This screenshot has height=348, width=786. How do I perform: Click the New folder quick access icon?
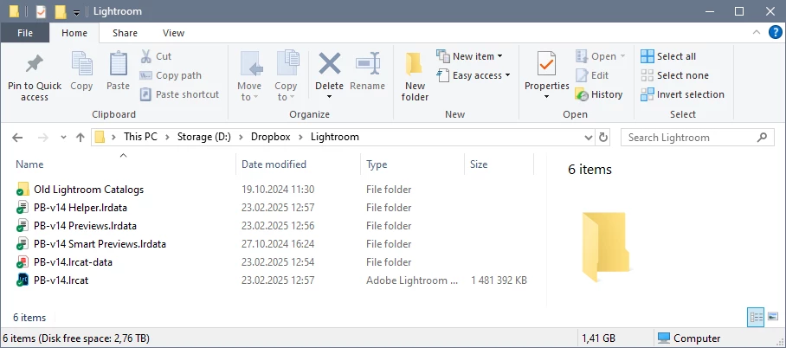60,11
